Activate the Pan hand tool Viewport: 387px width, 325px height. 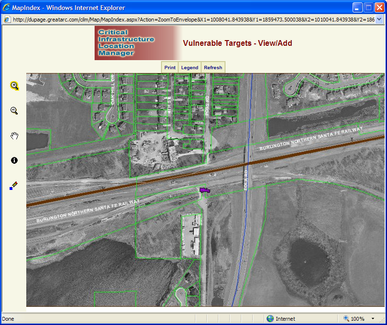[14, 136]
